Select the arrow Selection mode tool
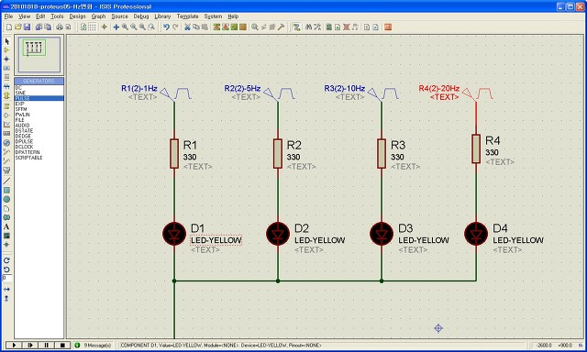Screen dimensions: 587x352 coord(6,41)
